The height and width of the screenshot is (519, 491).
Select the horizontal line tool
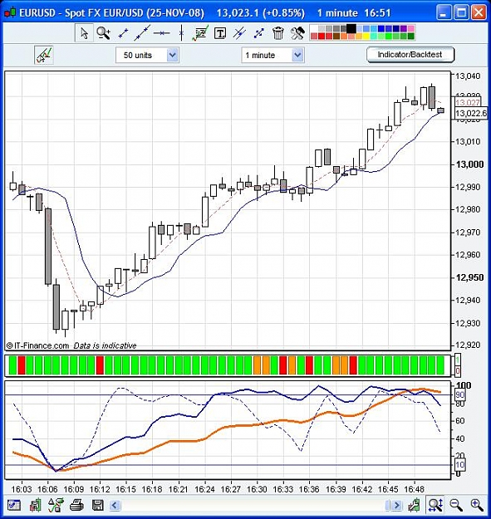click(161, 33)
